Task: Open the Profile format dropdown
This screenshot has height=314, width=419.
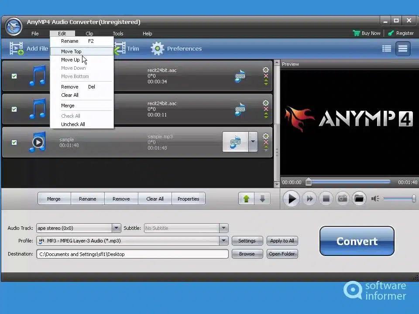Action: pos(223,241)
